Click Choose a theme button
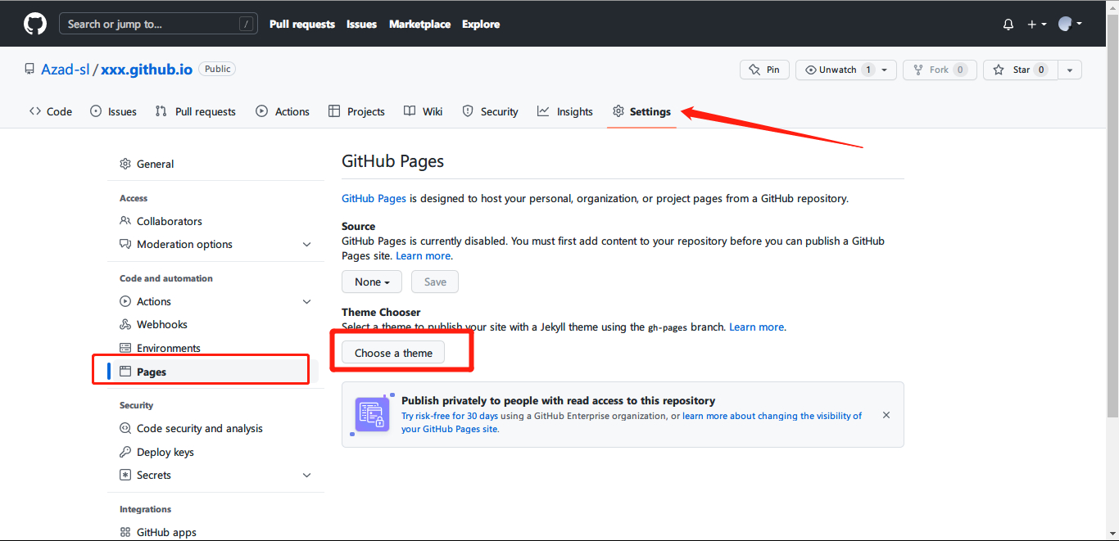 coord(393,353)
